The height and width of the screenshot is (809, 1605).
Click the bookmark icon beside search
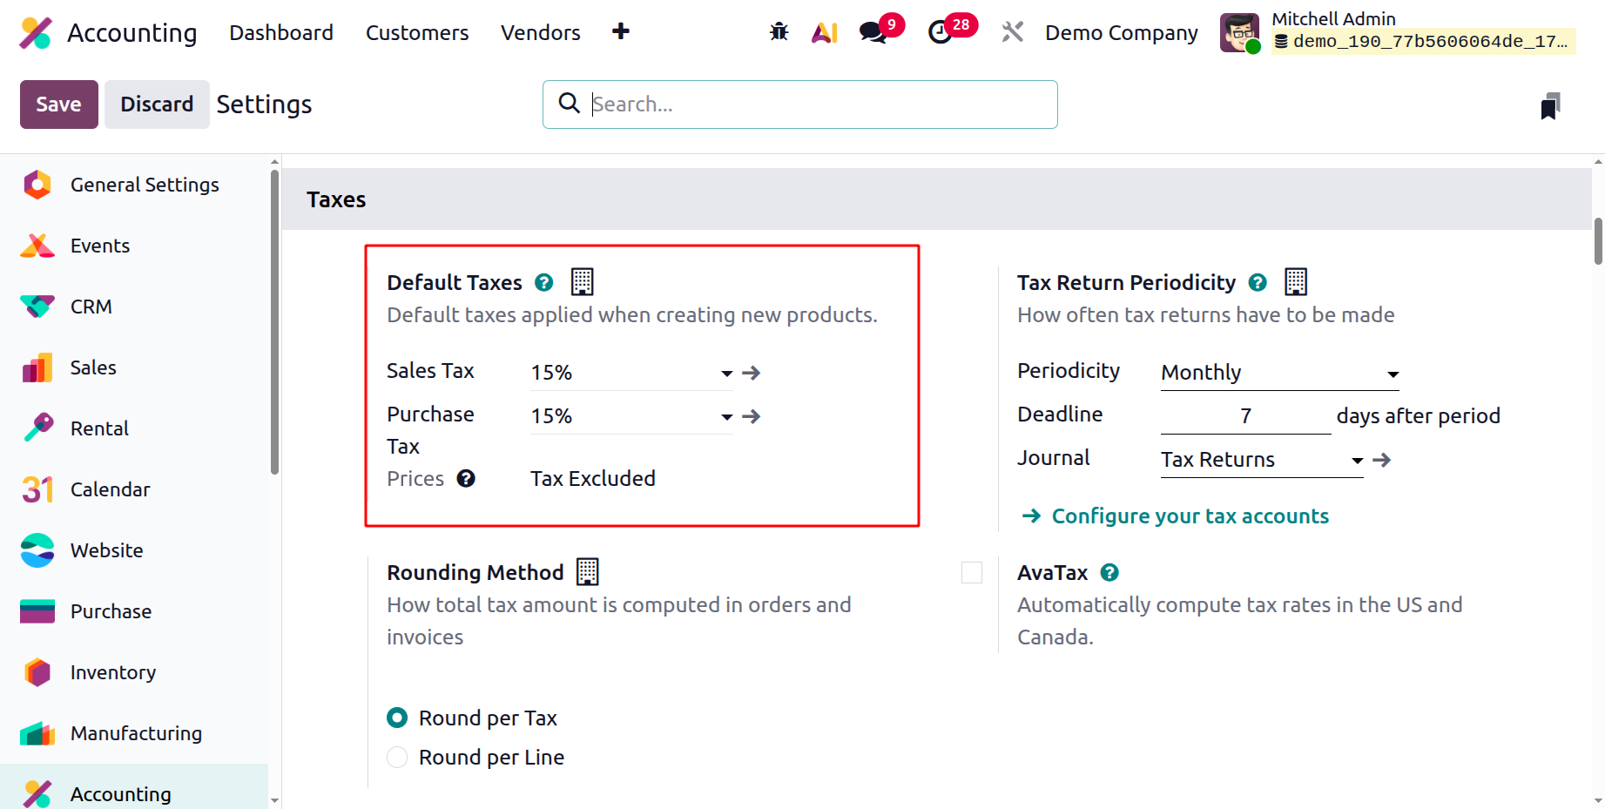pyautogui.click(x=1550, y=105)
